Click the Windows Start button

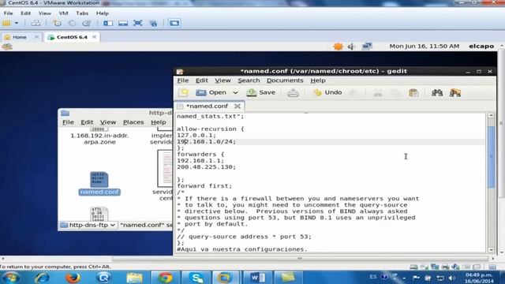[x=11, y=277]
